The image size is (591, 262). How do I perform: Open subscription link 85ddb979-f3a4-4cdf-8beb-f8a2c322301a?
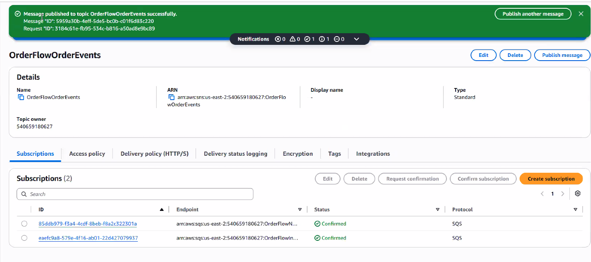coord(88,224)
